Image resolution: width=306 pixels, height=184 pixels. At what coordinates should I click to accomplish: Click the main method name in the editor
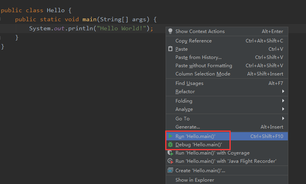[x=90, y=19]
